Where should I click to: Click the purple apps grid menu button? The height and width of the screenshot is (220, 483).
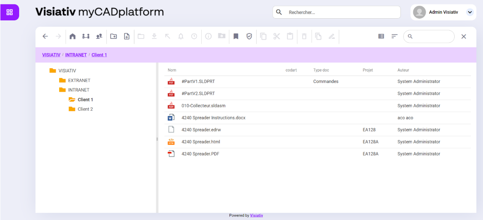[10, 12]
